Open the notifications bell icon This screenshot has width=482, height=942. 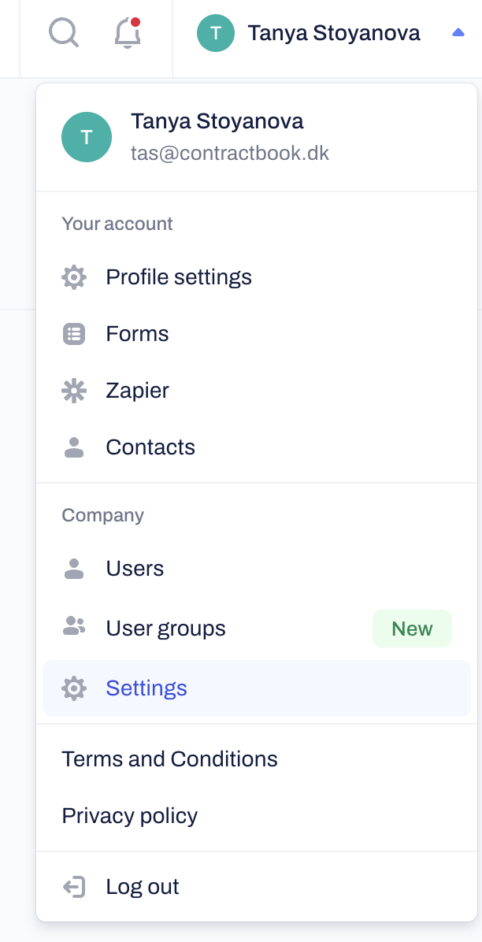point(128,33)
